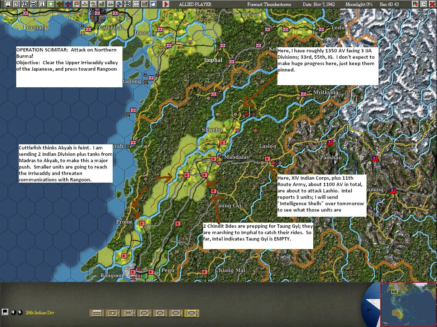Click the Prome map label

124,221
